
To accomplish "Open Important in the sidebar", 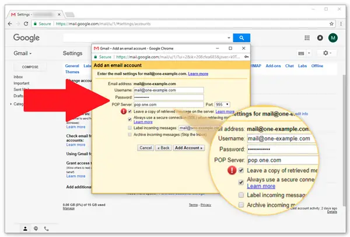I will point(22,83).
